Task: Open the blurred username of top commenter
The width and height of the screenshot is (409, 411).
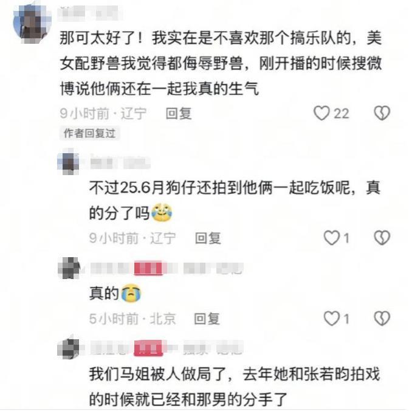Action: (90, 13)
